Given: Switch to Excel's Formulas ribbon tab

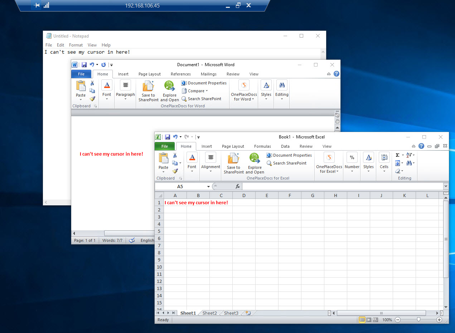Looking at the screenshot, I should (262, 146).
